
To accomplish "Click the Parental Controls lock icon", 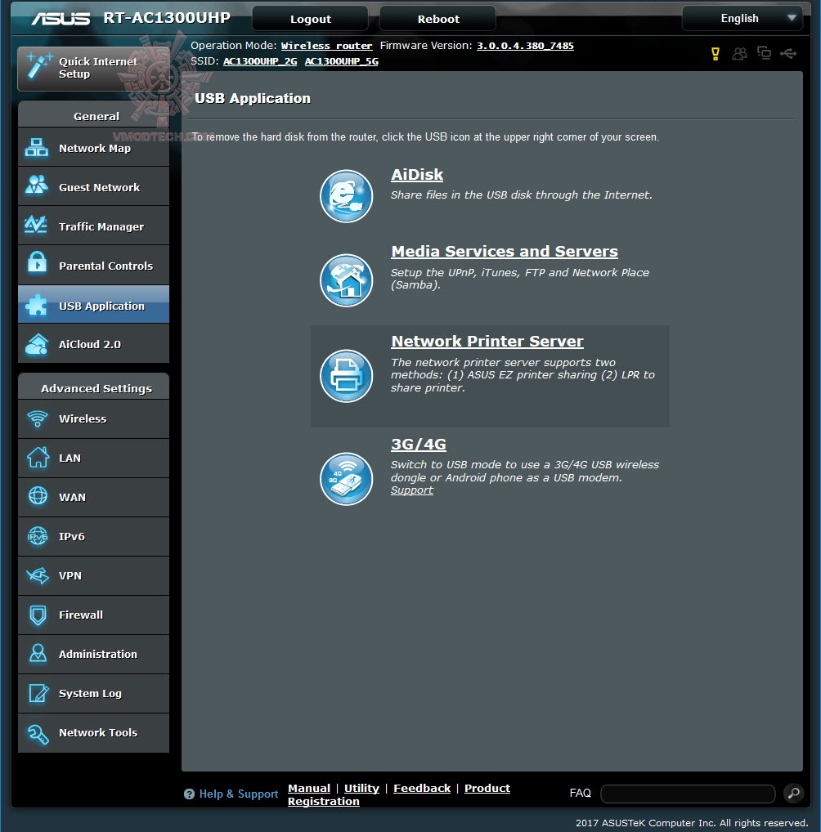I will click(x=37, y=262).
